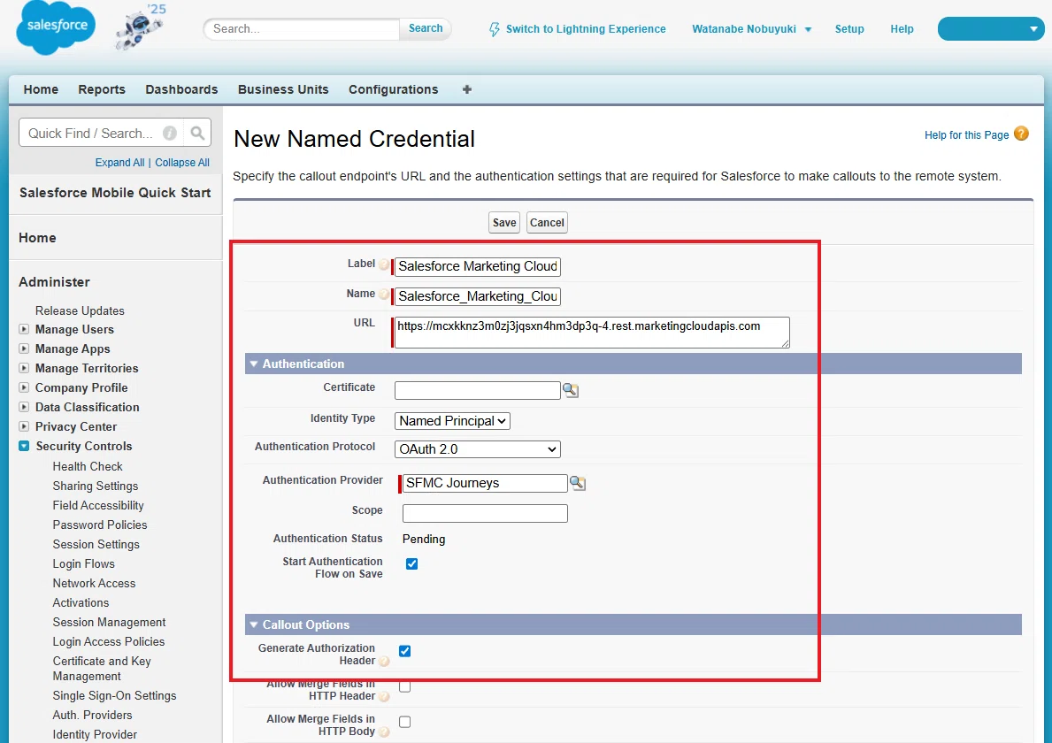Screen dimensions: 1052x743
Task: Open the Business Units tab
Action: (283, 89)
